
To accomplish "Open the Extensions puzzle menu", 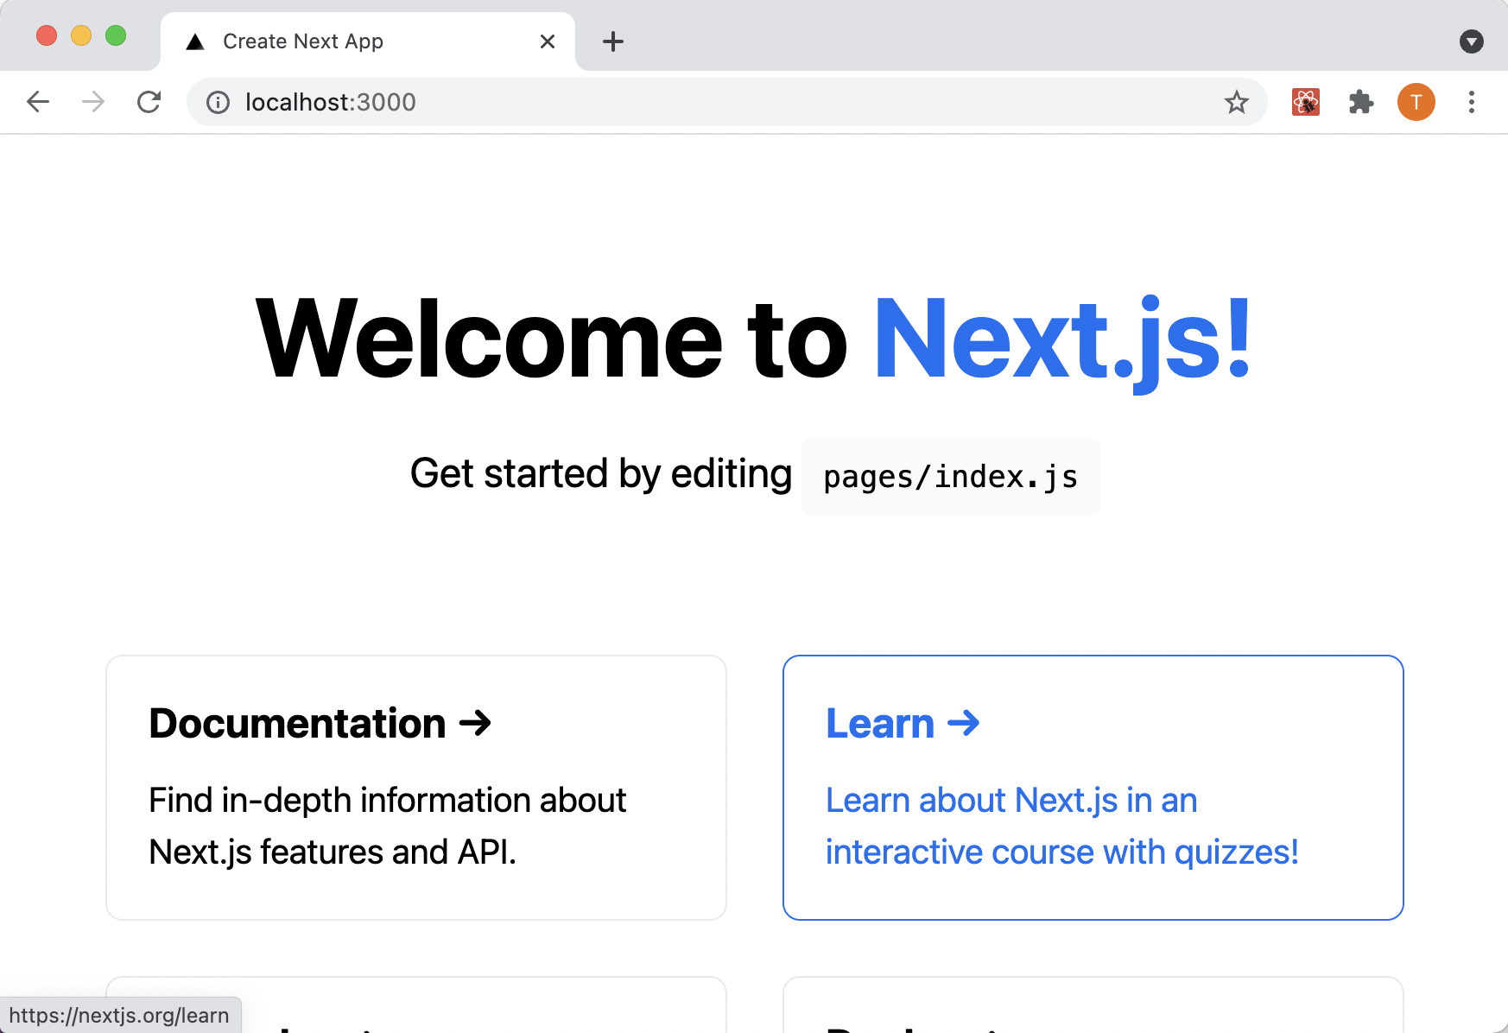I will pyautogui.click(x=1361, y=102).
